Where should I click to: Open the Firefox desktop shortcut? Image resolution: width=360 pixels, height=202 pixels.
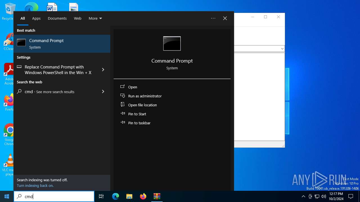pyautogui.click(x=9, y=102)
